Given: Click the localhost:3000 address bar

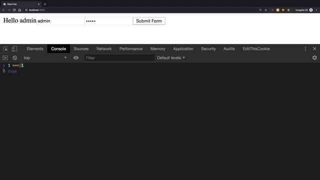Looking at the screenshot, I should tap(141, 10).
